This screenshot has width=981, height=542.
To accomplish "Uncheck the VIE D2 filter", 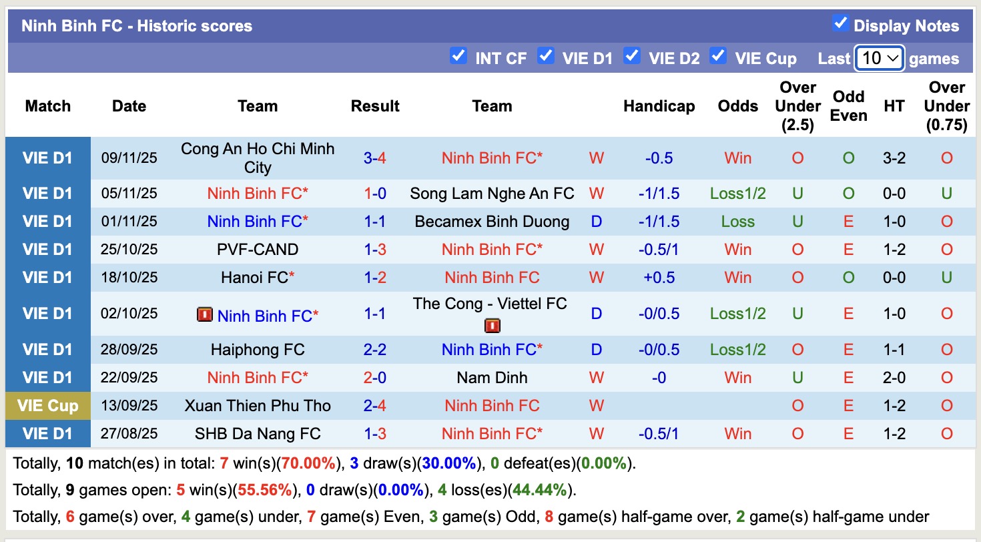I will [x=632, y=57].
